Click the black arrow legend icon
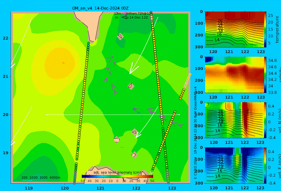The width and height of the screenshot is (281, 191). pyautogui.click(x=124, y=17)
